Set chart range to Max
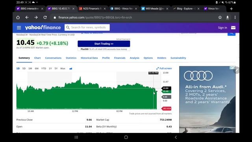 coord(63,68)
